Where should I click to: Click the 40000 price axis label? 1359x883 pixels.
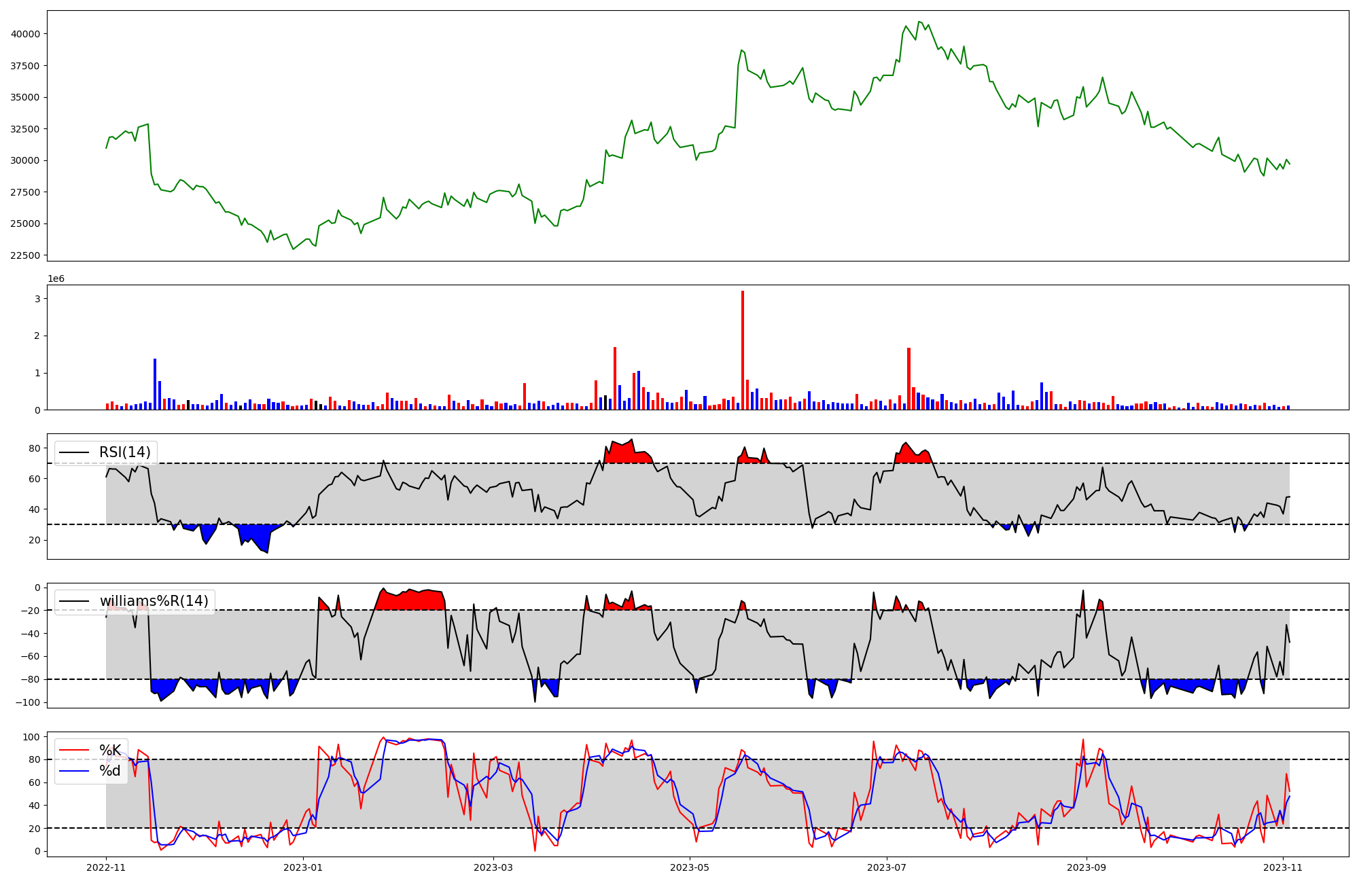click(x=26, y=34)
